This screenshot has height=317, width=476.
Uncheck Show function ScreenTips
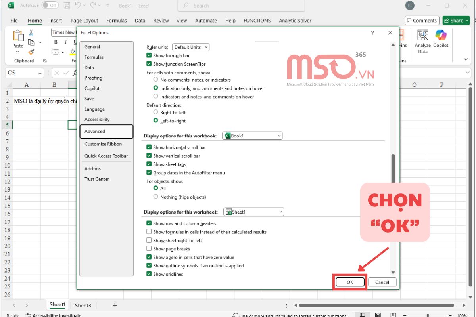149,64
